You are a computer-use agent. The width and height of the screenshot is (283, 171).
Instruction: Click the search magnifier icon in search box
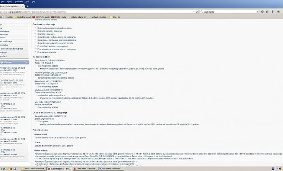tap(201, 12)
